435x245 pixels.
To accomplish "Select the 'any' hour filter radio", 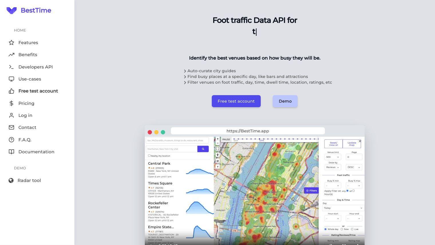I will click(x=347, y=191).
